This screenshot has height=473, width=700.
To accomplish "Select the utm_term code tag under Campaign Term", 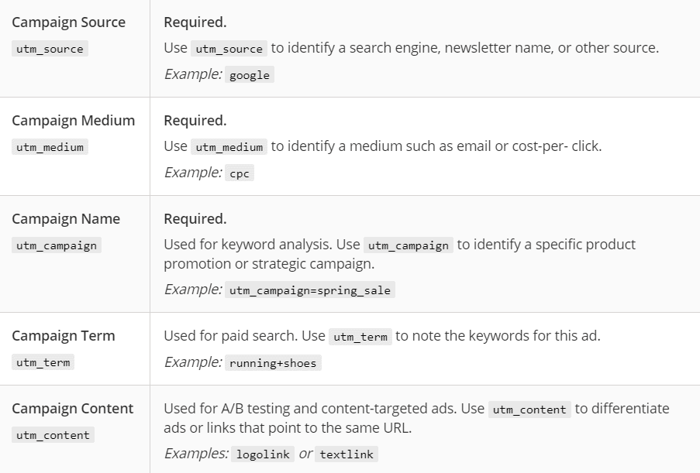I will 43,362.
